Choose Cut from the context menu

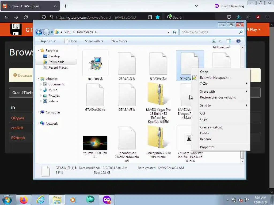[x=220, y=113]
